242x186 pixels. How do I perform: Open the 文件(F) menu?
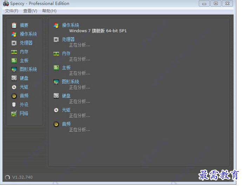pos(12,11)
